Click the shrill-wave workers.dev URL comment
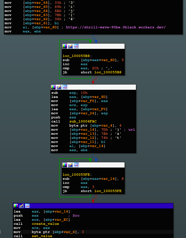Screen dimensions: 186x238 [116, 27]
